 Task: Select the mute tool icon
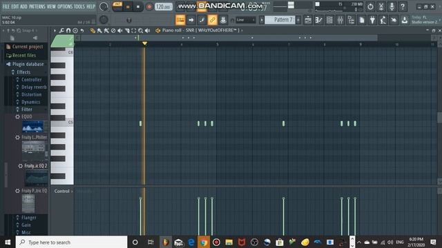point(120,30)
